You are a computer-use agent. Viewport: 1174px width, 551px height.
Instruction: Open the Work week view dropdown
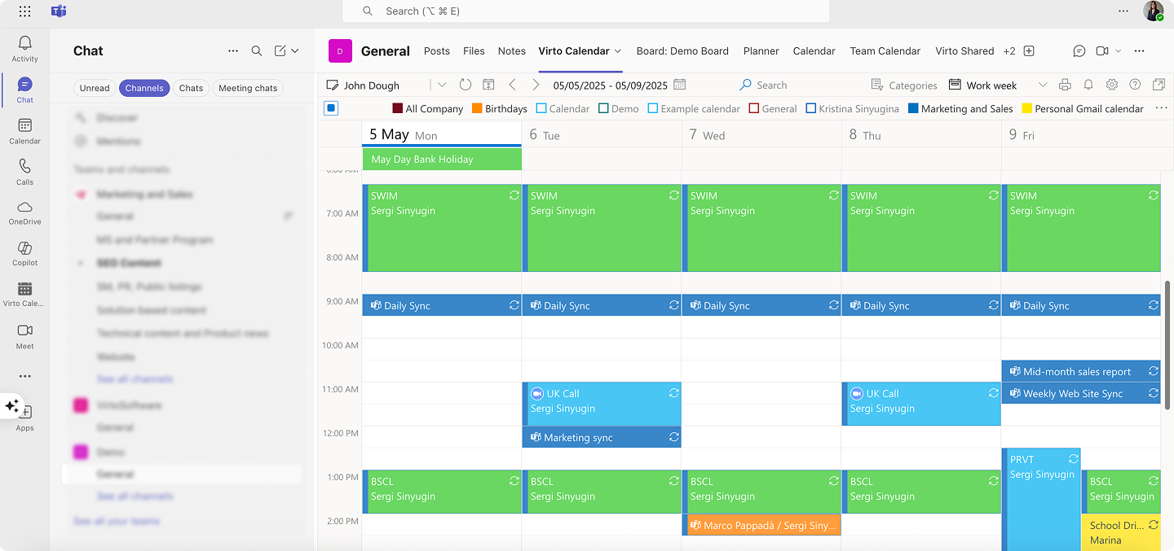[x=1043, y=85]
